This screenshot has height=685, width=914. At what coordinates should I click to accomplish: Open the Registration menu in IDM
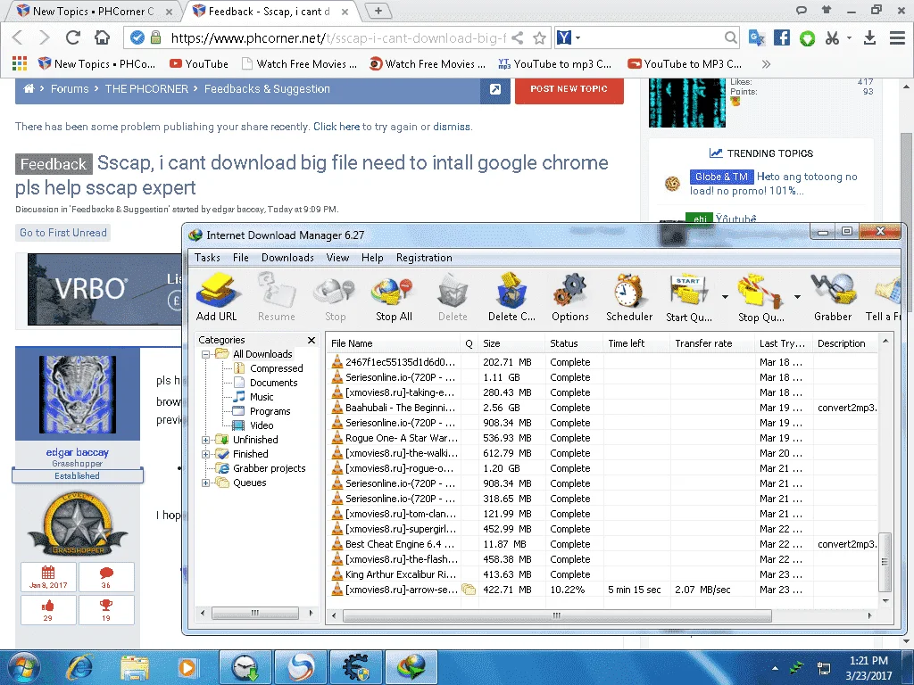(x=424, y=258)
